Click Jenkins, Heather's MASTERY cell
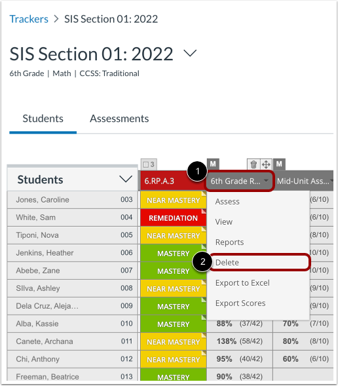The width and height of the screenshot is (338, 386). tap(173, 254)
